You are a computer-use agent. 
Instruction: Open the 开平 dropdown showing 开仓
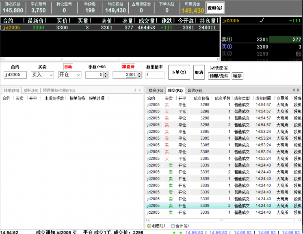pyautogui.click(x=69, y=75)
